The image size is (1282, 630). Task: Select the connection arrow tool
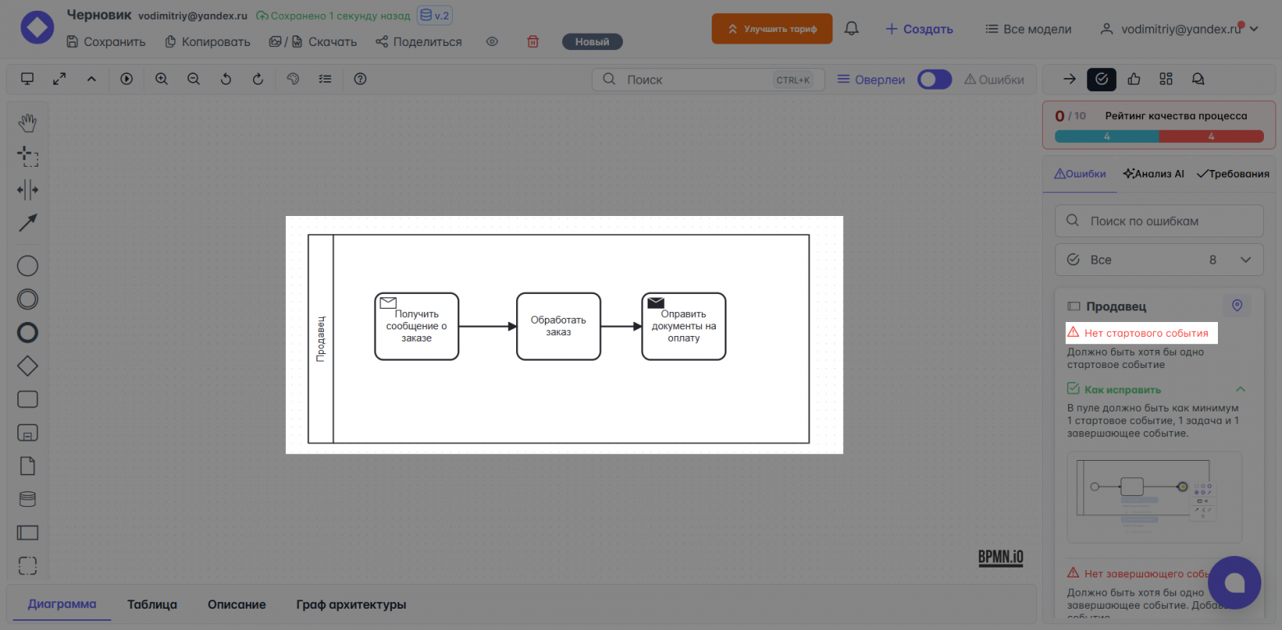pyautogui.click(x=27, y=222)
